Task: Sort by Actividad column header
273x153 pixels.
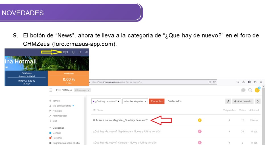Action: click(254, 110)
